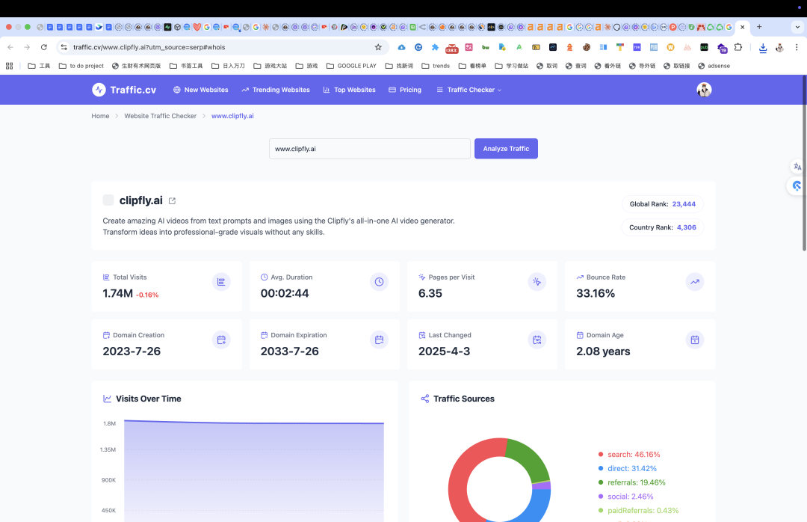807x522 pixels.
Task: Click the Domain Creation calendar icon
Action: [x=221, y=340]
